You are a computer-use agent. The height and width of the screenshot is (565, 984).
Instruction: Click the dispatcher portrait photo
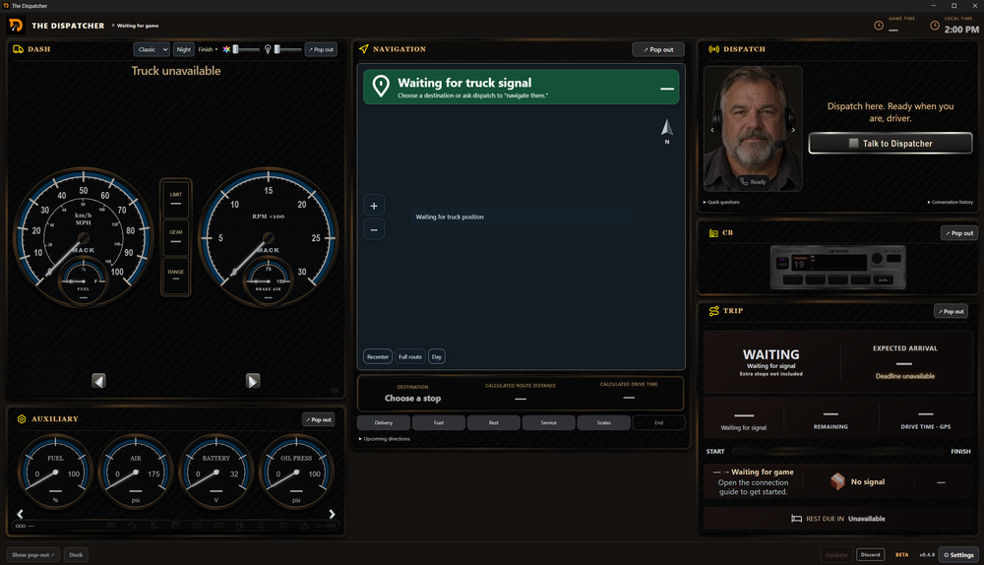coord(753,128)
